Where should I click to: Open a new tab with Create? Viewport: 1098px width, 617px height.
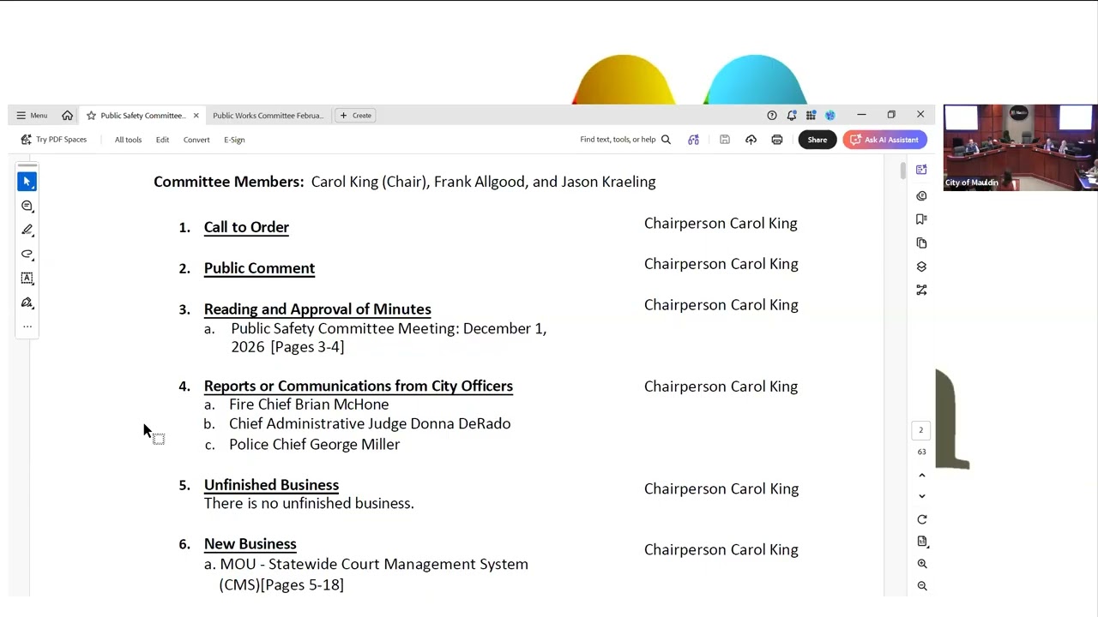point(356,116)
